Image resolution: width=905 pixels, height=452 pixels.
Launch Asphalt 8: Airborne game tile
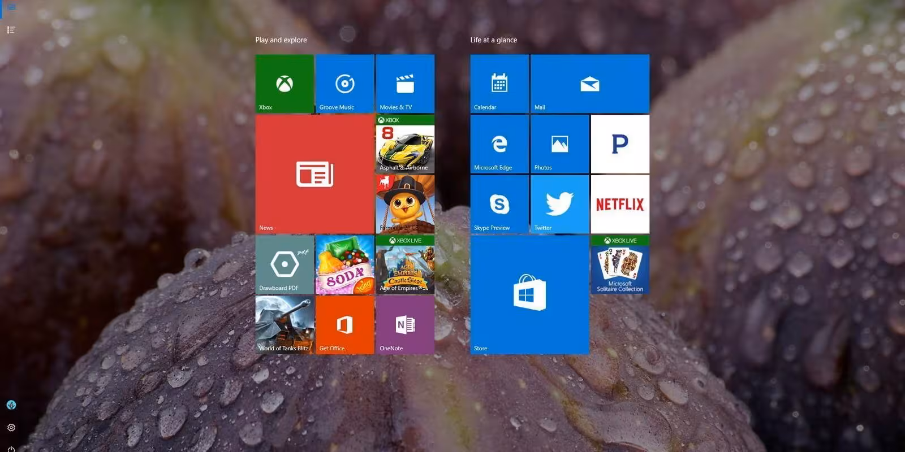405,144
